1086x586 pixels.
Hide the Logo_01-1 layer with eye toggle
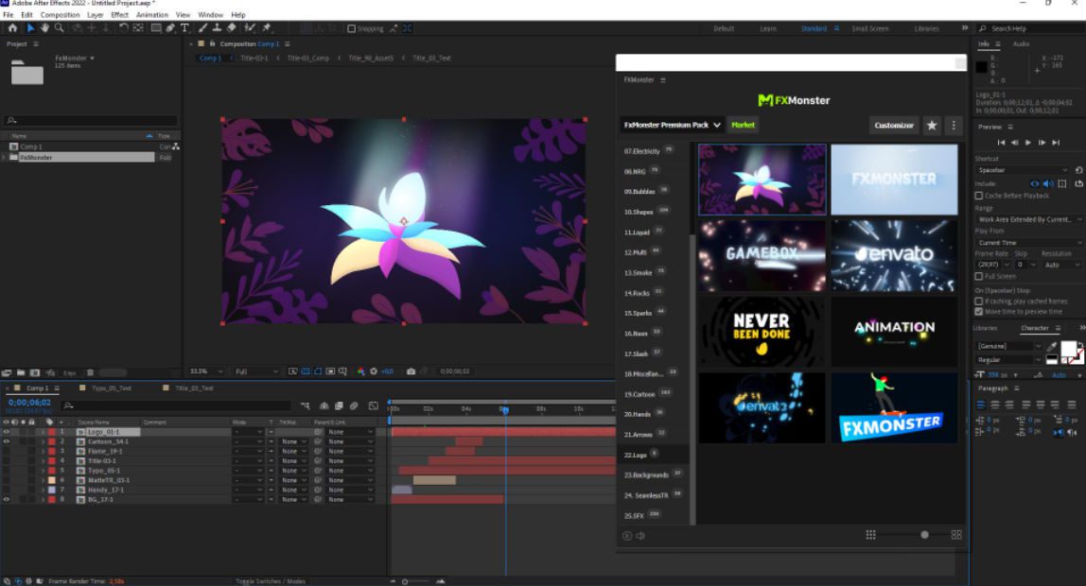7,432
